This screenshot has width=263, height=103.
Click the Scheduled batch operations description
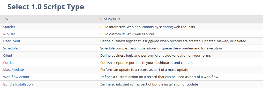(x=161, y=48)
